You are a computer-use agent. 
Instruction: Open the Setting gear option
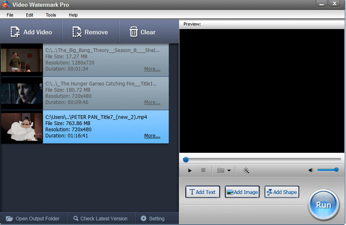[153, 219]
